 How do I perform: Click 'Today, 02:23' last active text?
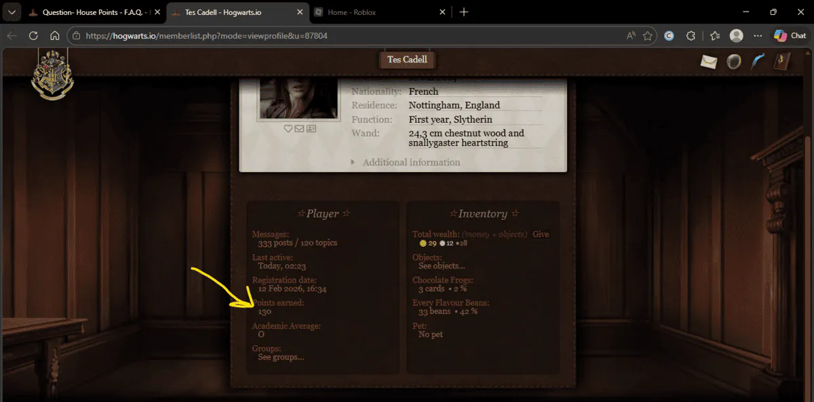point(281,266)
